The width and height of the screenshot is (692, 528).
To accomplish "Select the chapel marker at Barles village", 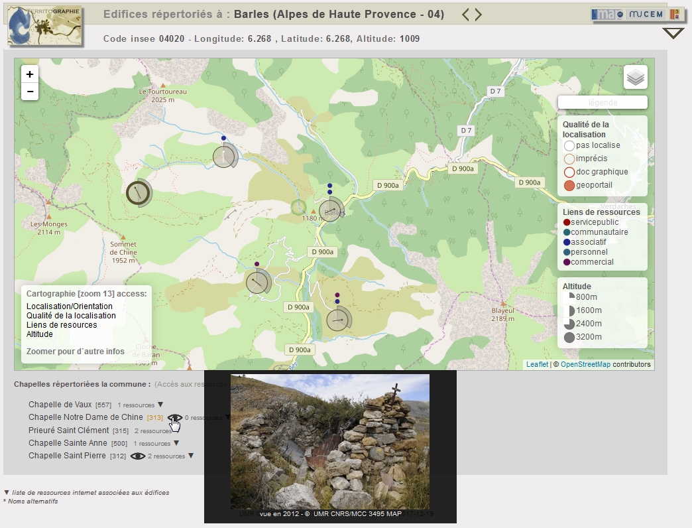I will (x=331, y=210).
